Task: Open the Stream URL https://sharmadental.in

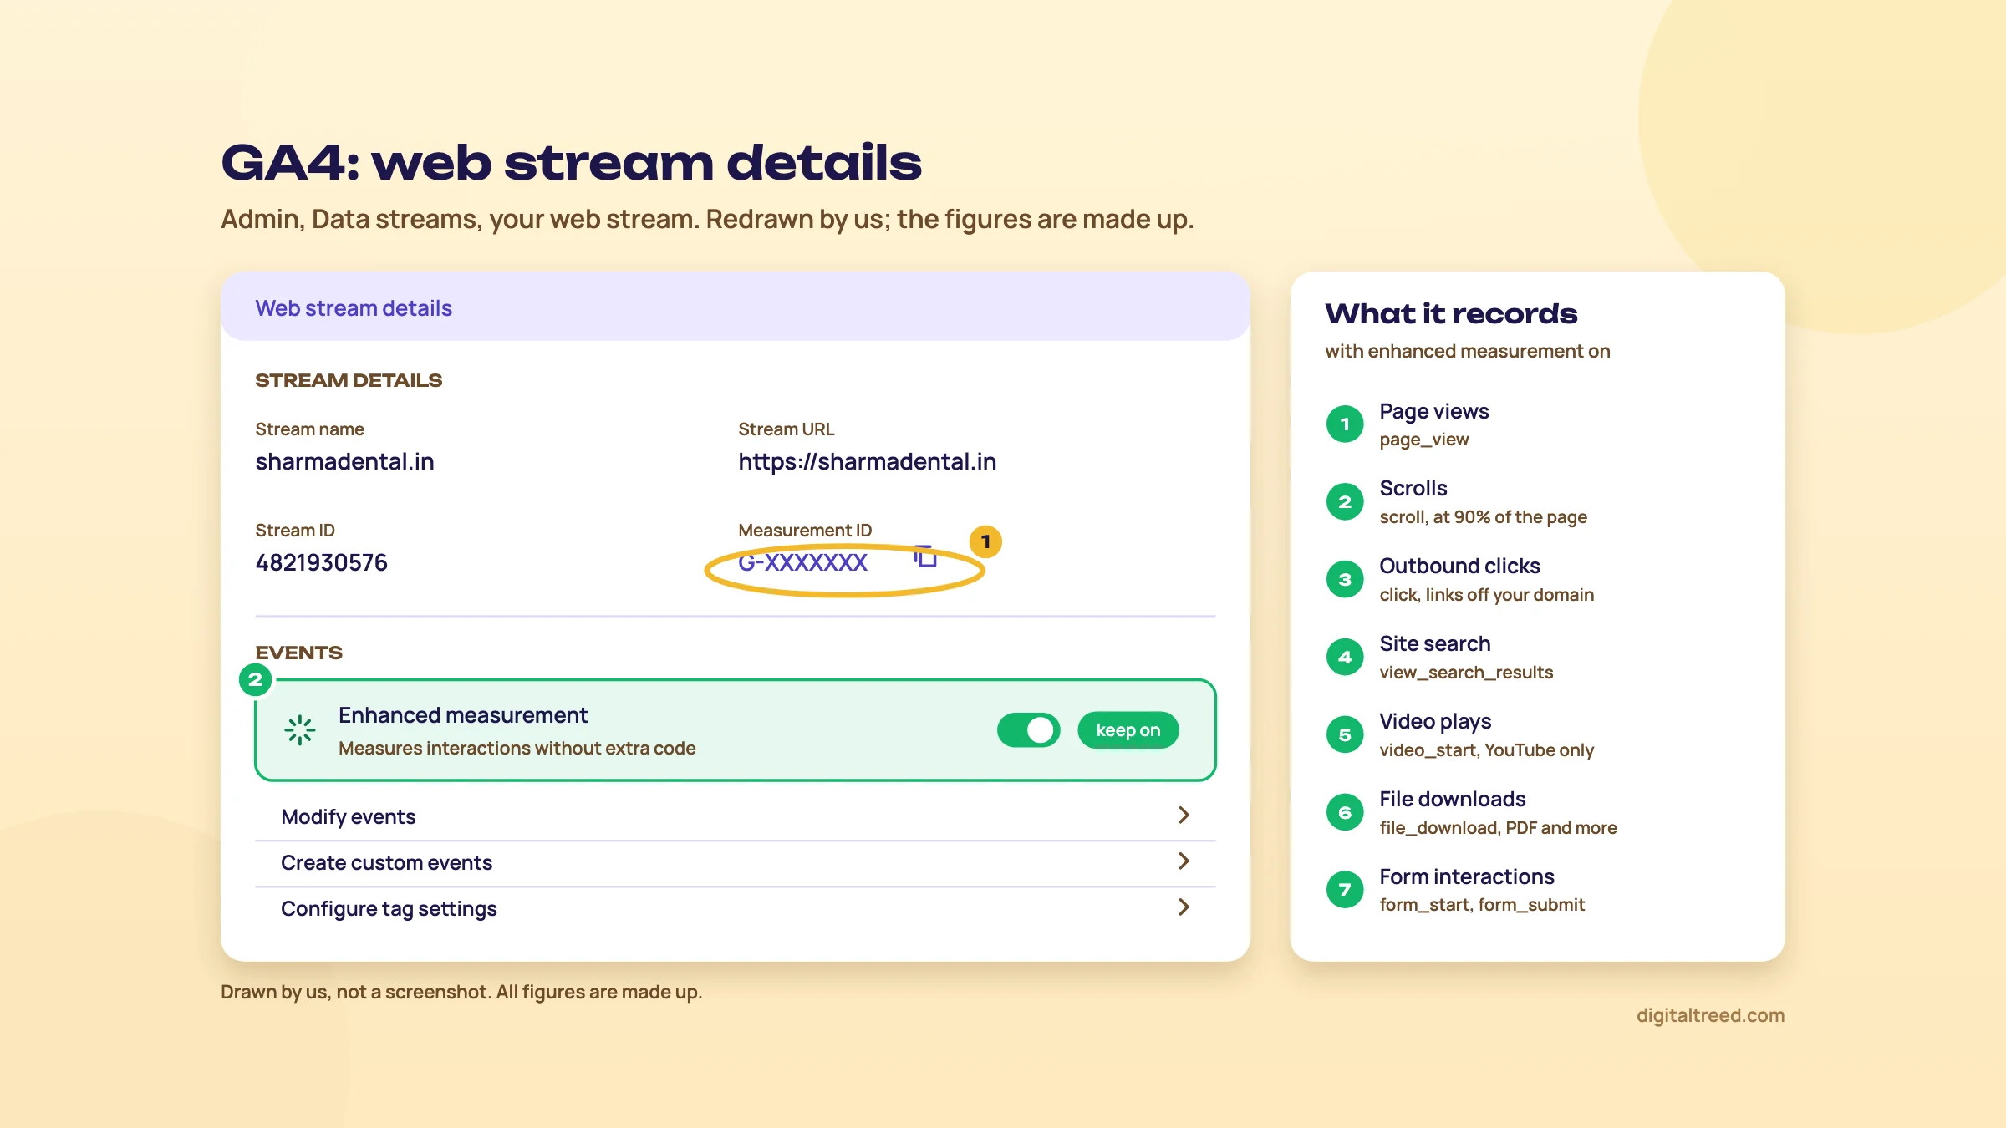Action: [x=867, y=462]
